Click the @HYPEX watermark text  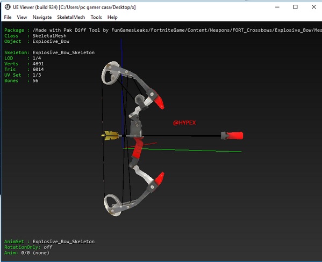click(x=184, y=123)
